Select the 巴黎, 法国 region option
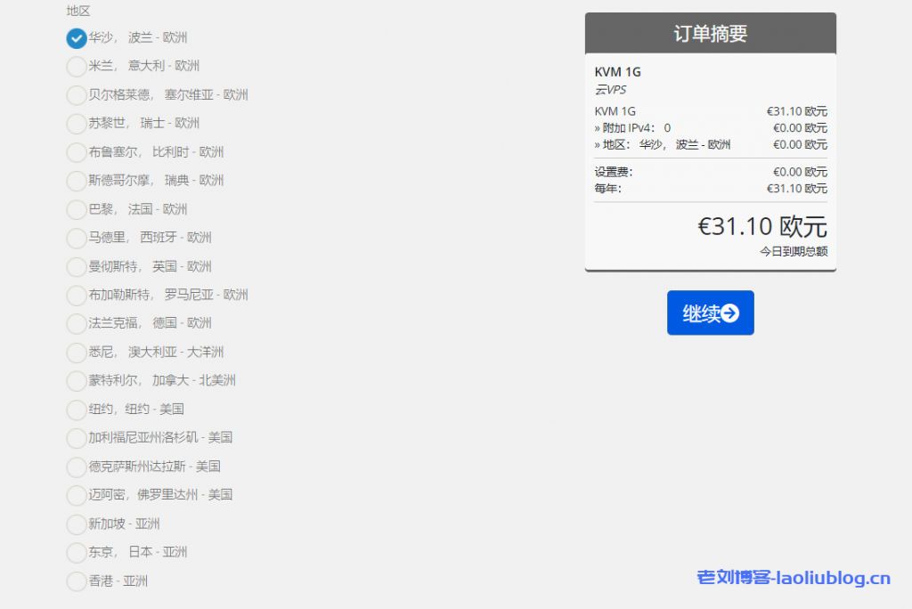912x609 pixels. click(x=76, y=209)
